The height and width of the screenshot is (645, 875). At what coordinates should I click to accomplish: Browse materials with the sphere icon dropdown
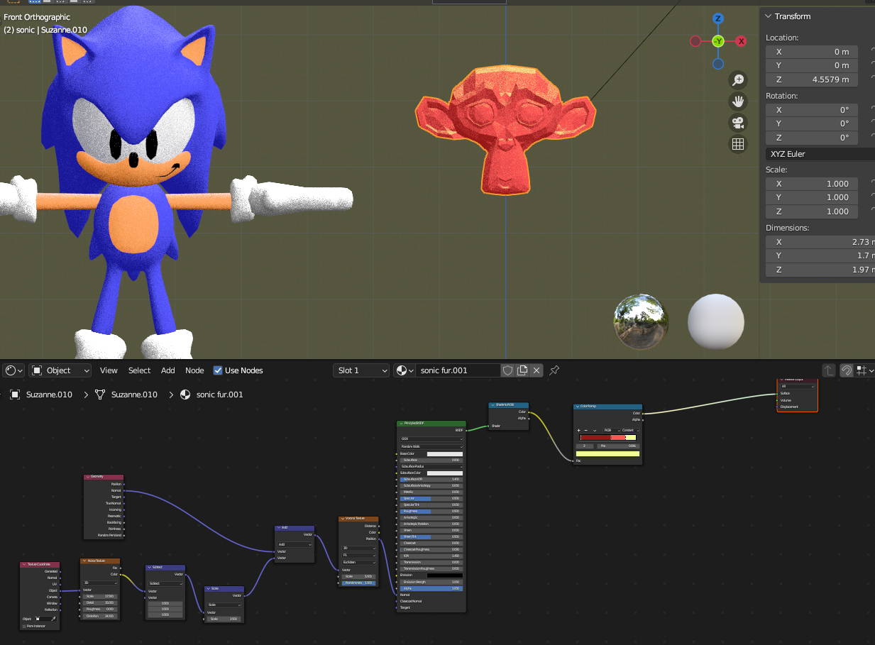[x=405, y=370]
